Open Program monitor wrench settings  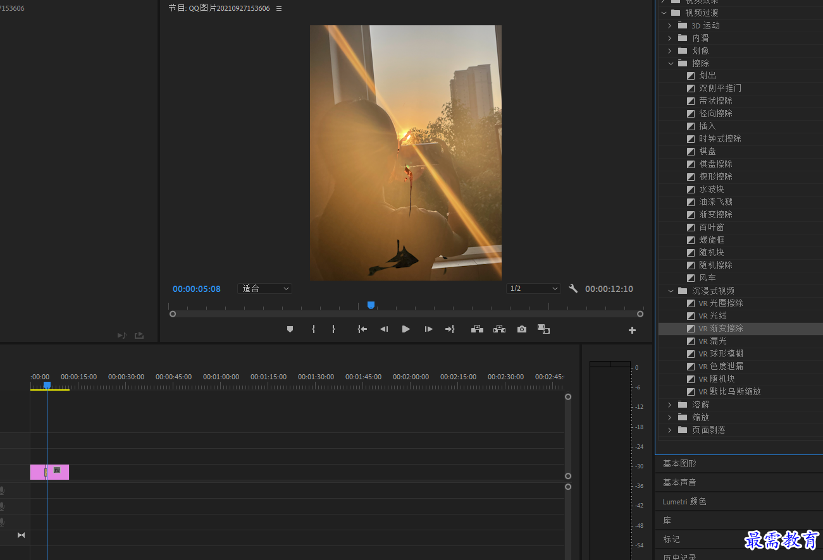point(573,288)
